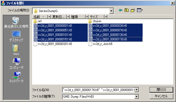Viewport: 176px width, 102px height.
Task: Go back using the blue arrow icon
Action: 121,10
